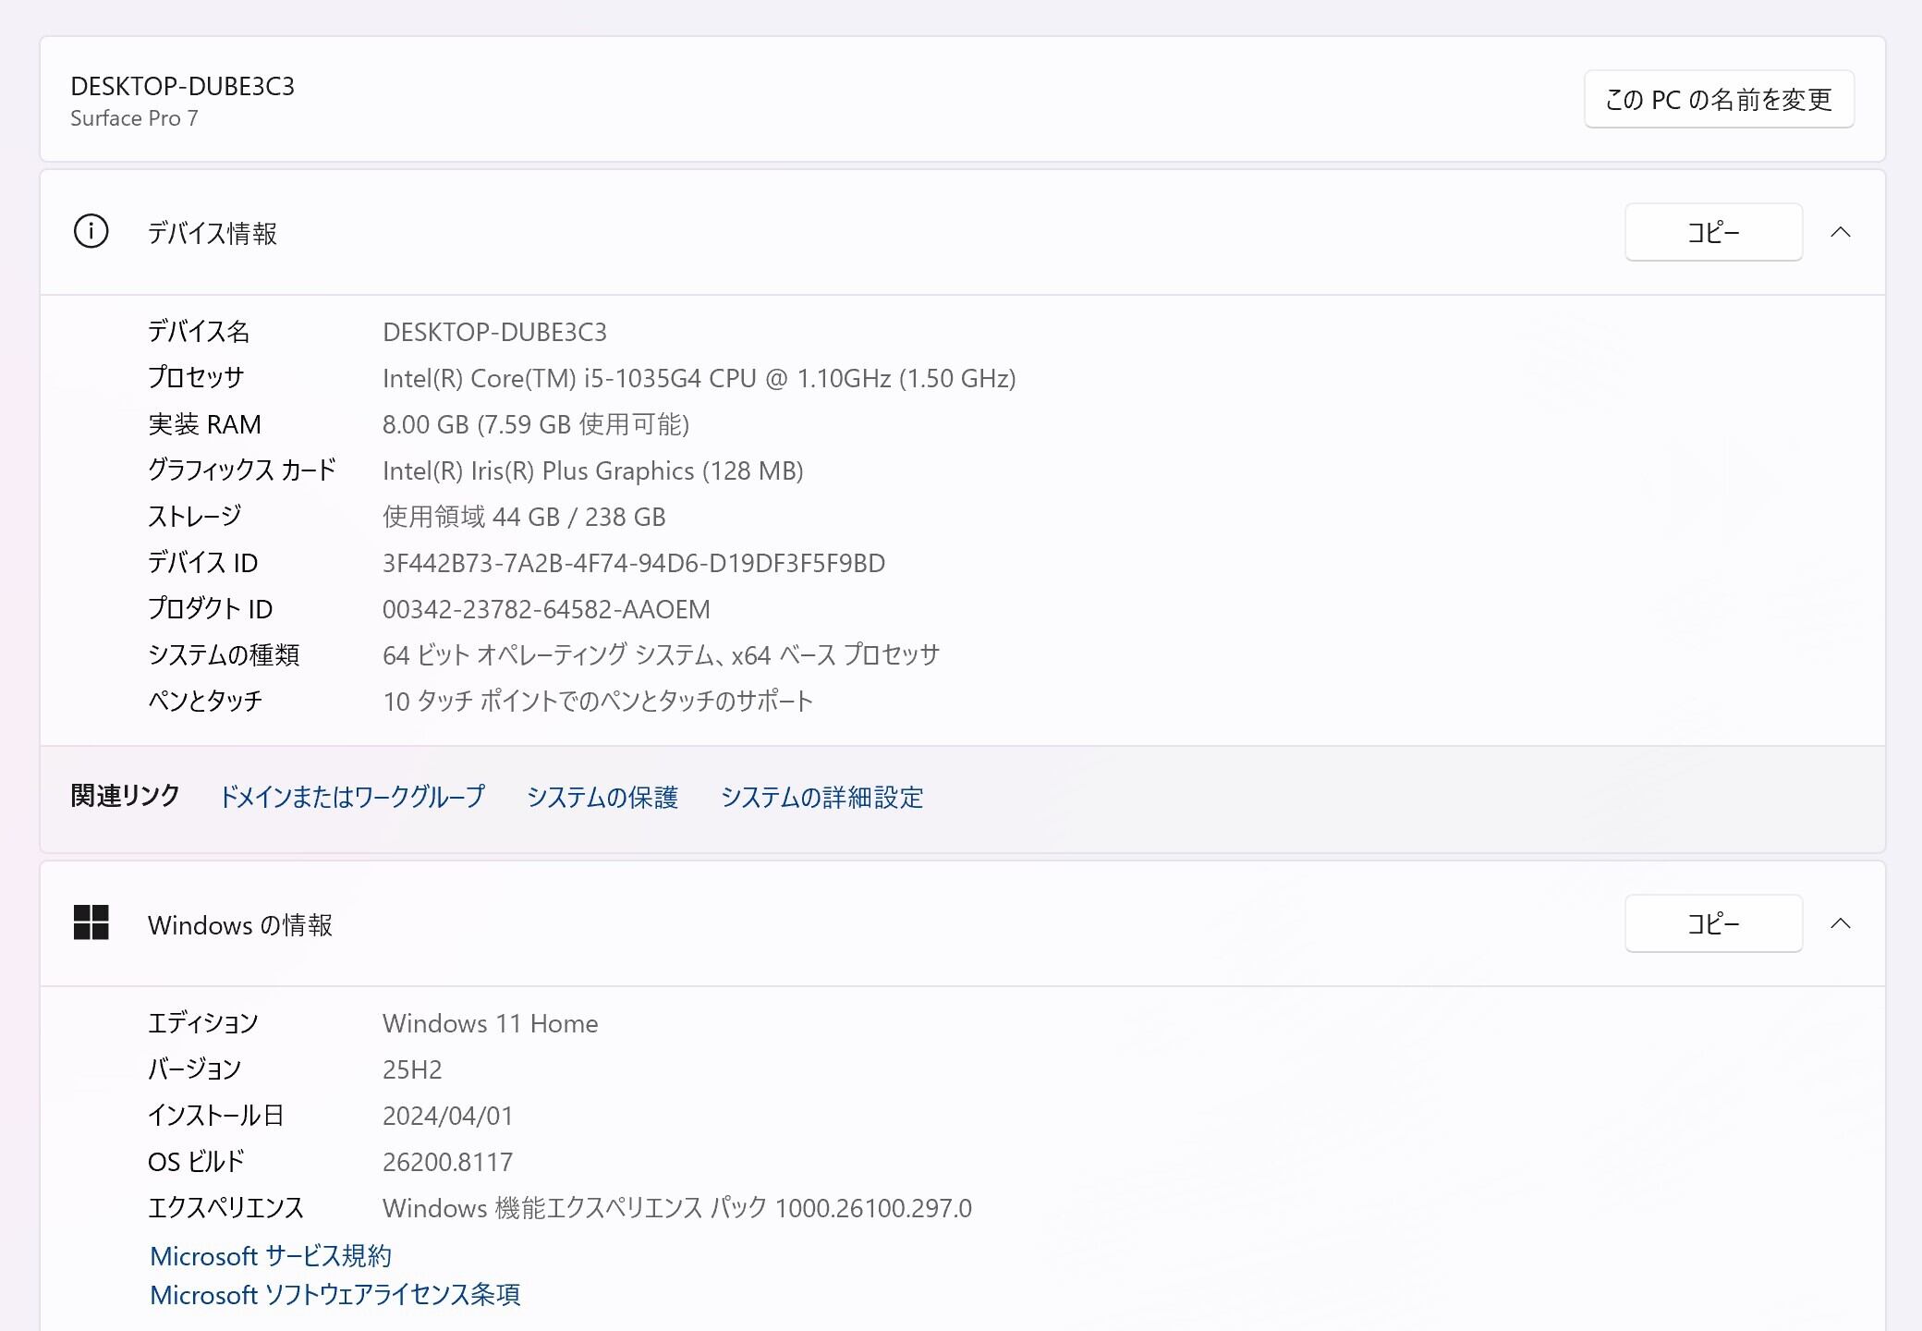Viewport: 1922px width, 1331px height.
Task: Click the Windows の情報 section header
Action: [240, 925]
